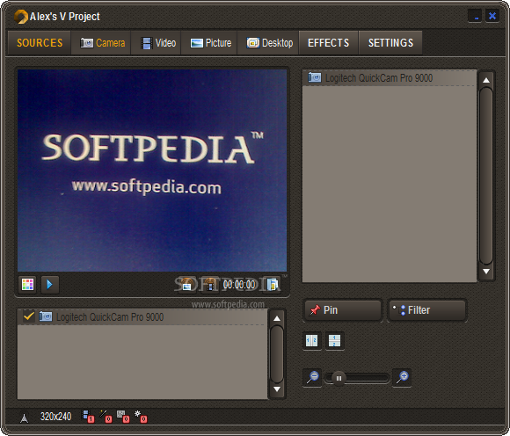Click the zoom slider handle

click(339, 379)
